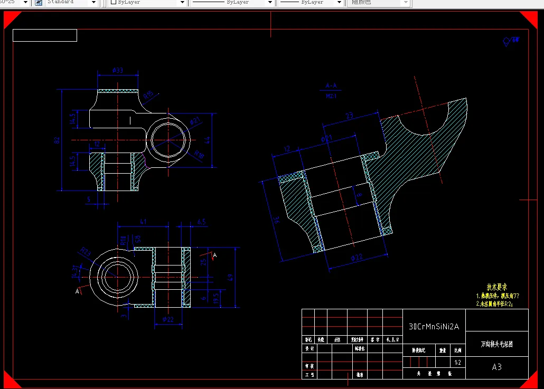Select the 重量 title block label
Viewport: 544px width, 389px height.
443,350
